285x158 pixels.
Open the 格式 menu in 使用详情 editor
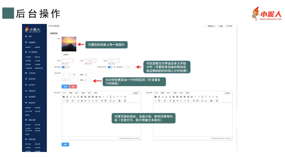[181, 93]
